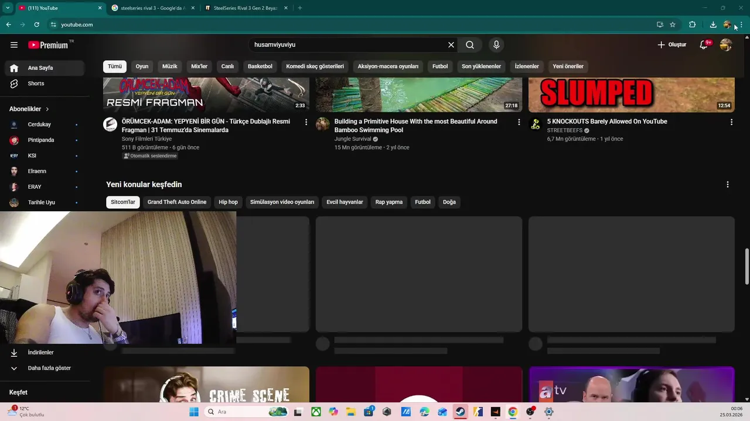Click the STREETBEEFS channel avatar
The image size is (750, 421).
(536, 124)
